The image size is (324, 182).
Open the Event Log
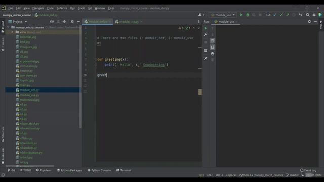tap(308, 170)
